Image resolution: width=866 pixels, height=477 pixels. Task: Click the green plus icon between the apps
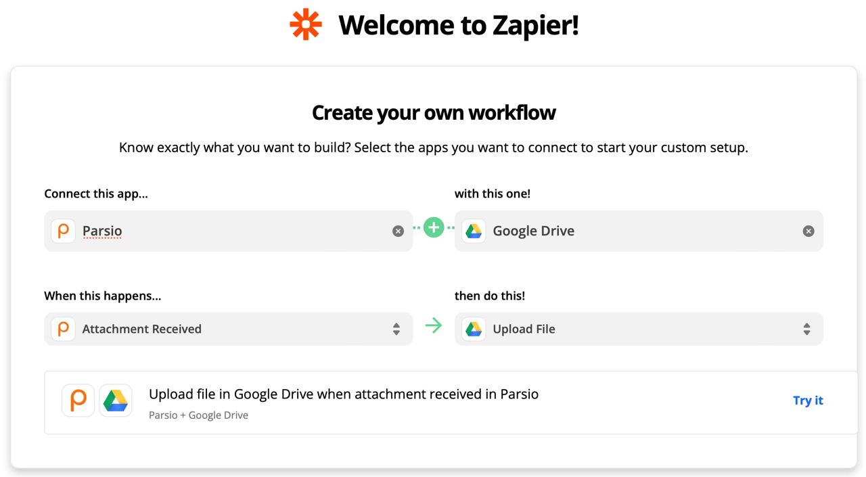tap(434, 228)
